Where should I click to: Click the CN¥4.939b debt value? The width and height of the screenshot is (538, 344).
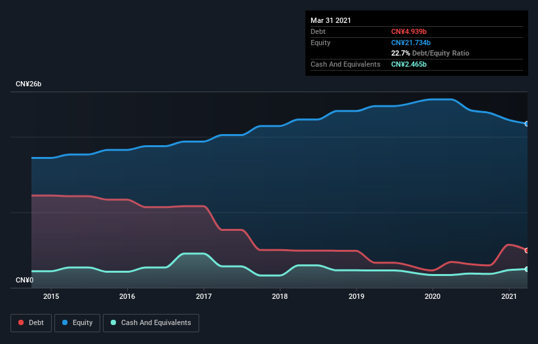(x=409, y=31)
